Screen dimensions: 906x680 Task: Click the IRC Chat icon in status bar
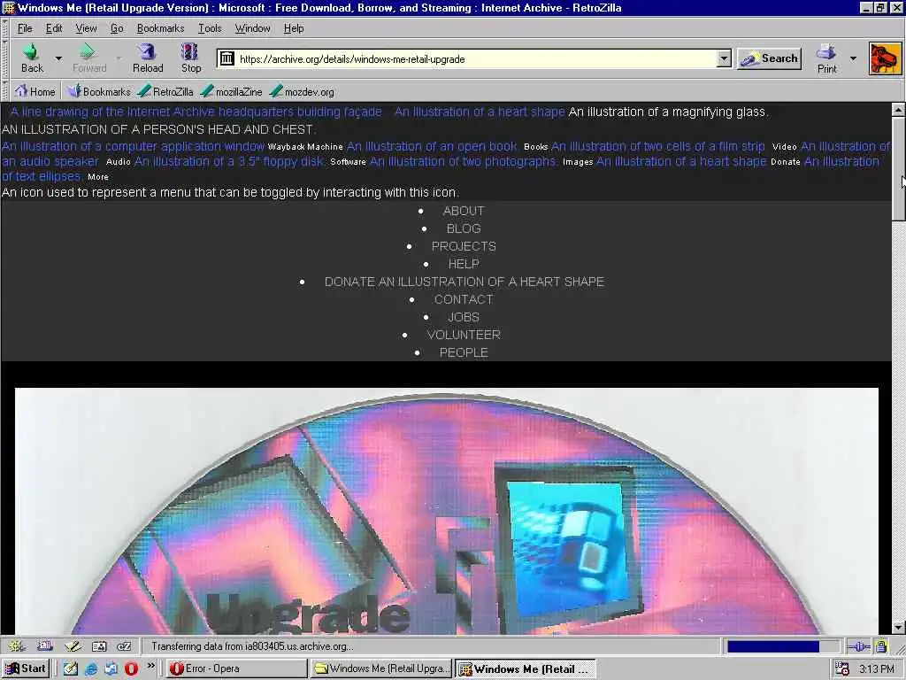(x=124, y=646)
